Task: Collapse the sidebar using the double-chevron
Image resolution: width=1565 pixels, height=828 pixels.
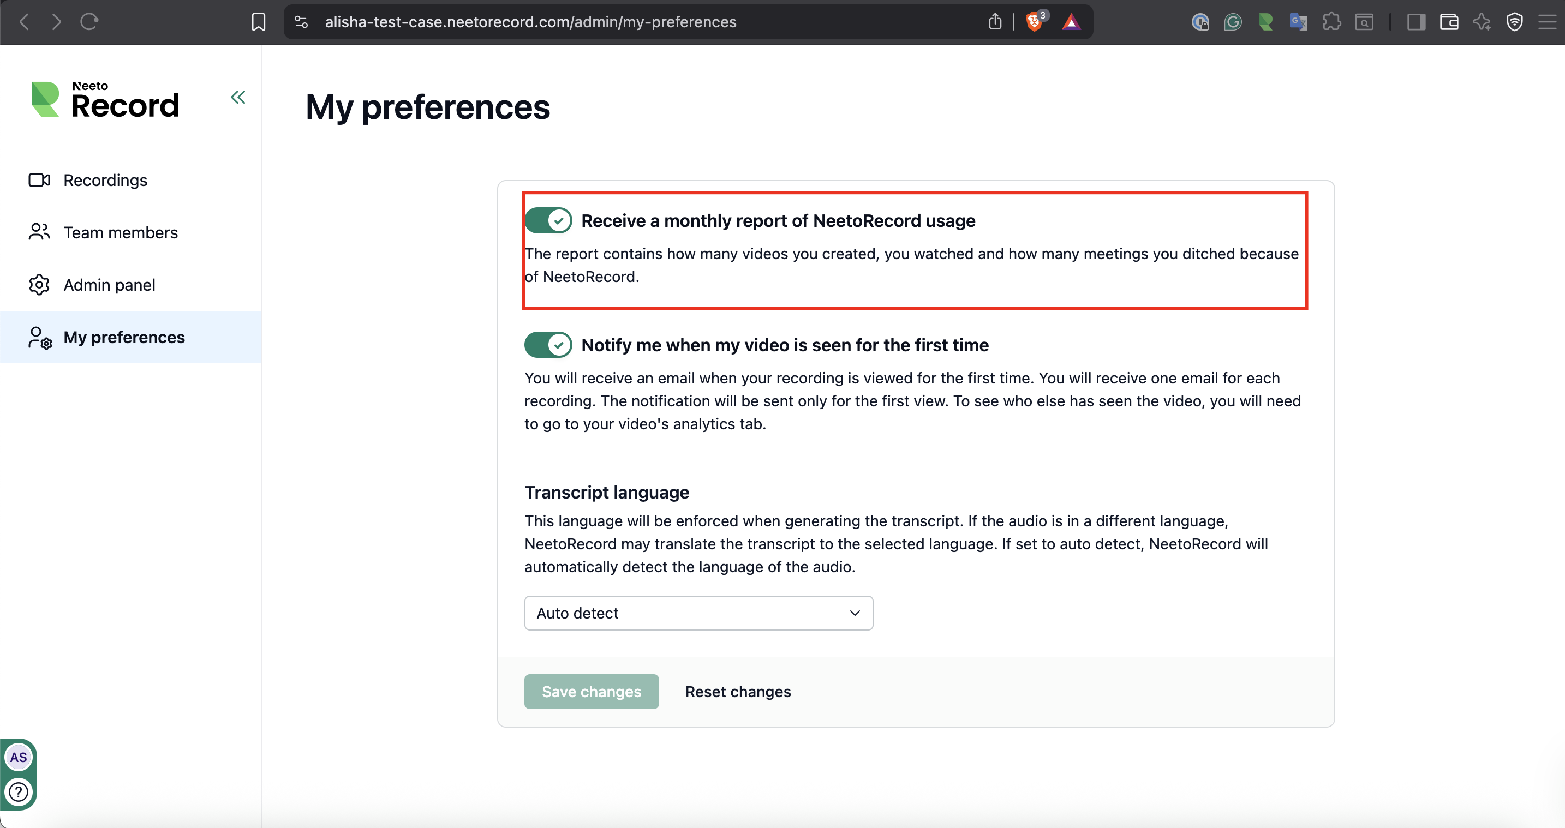Action: click(237, 97)
